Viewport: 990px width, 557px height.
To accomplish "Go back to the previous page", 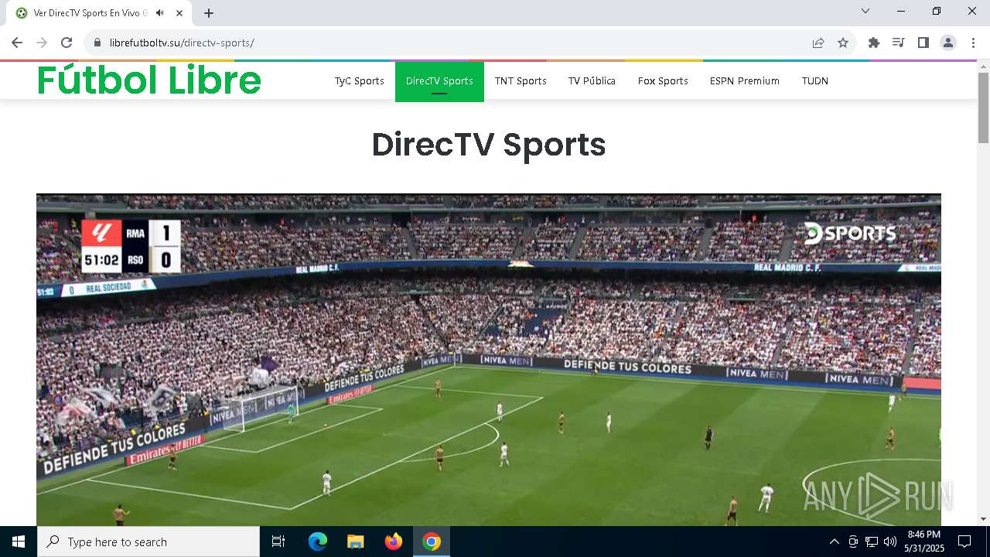I will 17,43.
